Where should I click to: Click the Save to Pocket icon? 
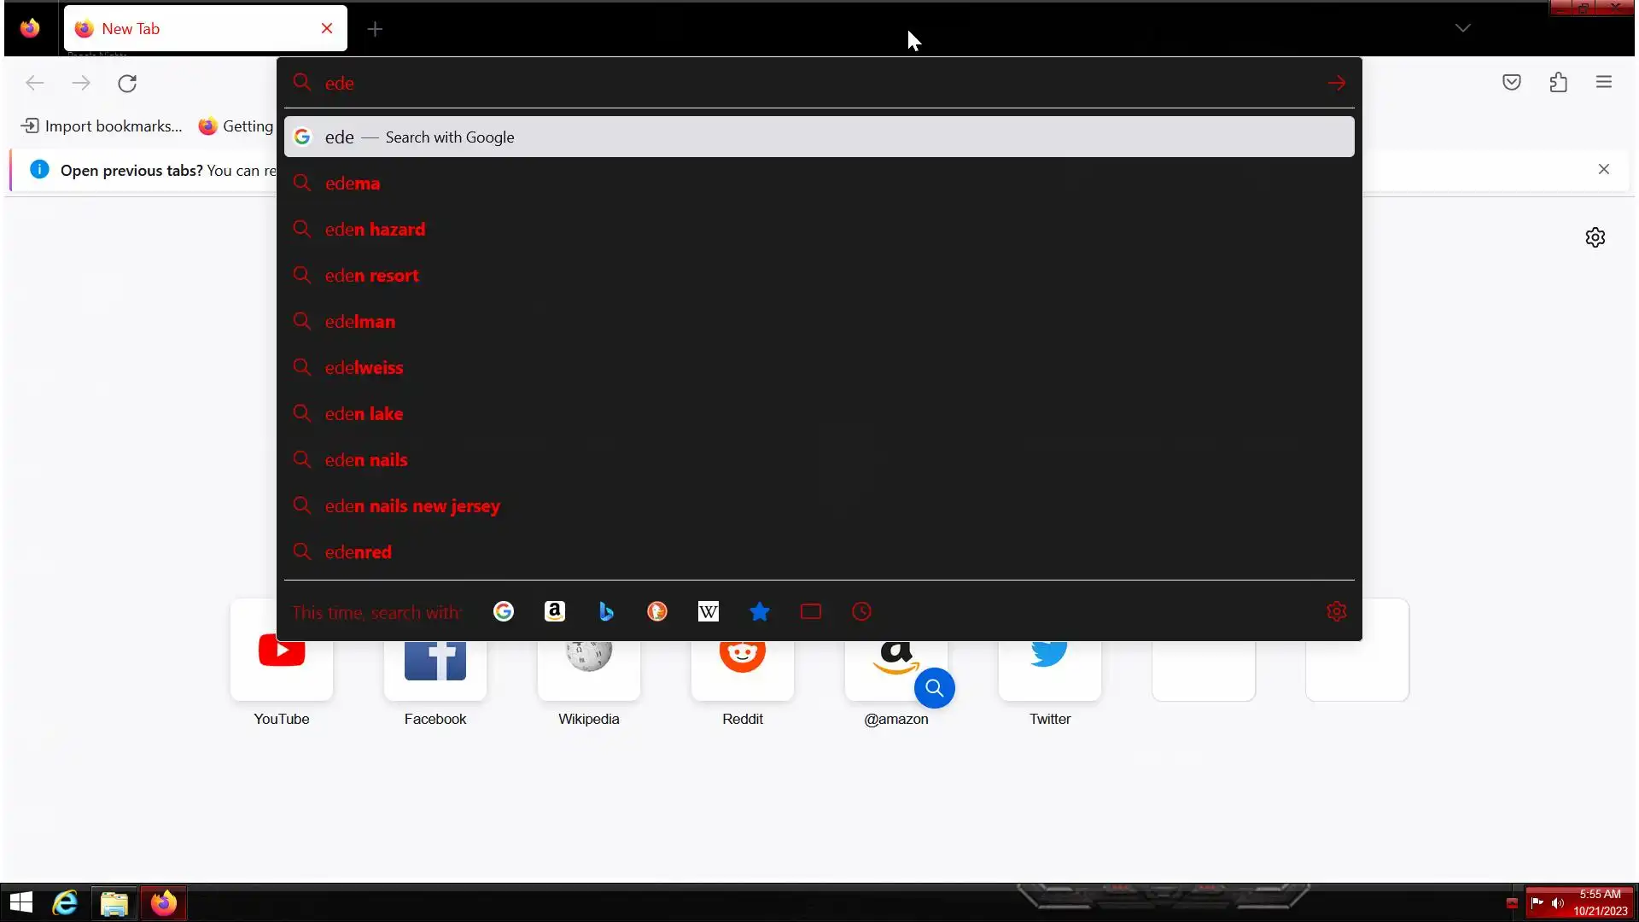[1512, 83]
